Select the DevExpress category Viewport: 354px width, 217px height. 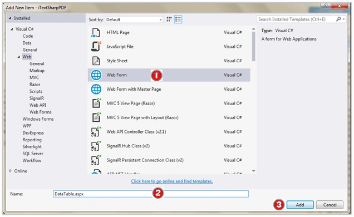[x=33, y=133]
